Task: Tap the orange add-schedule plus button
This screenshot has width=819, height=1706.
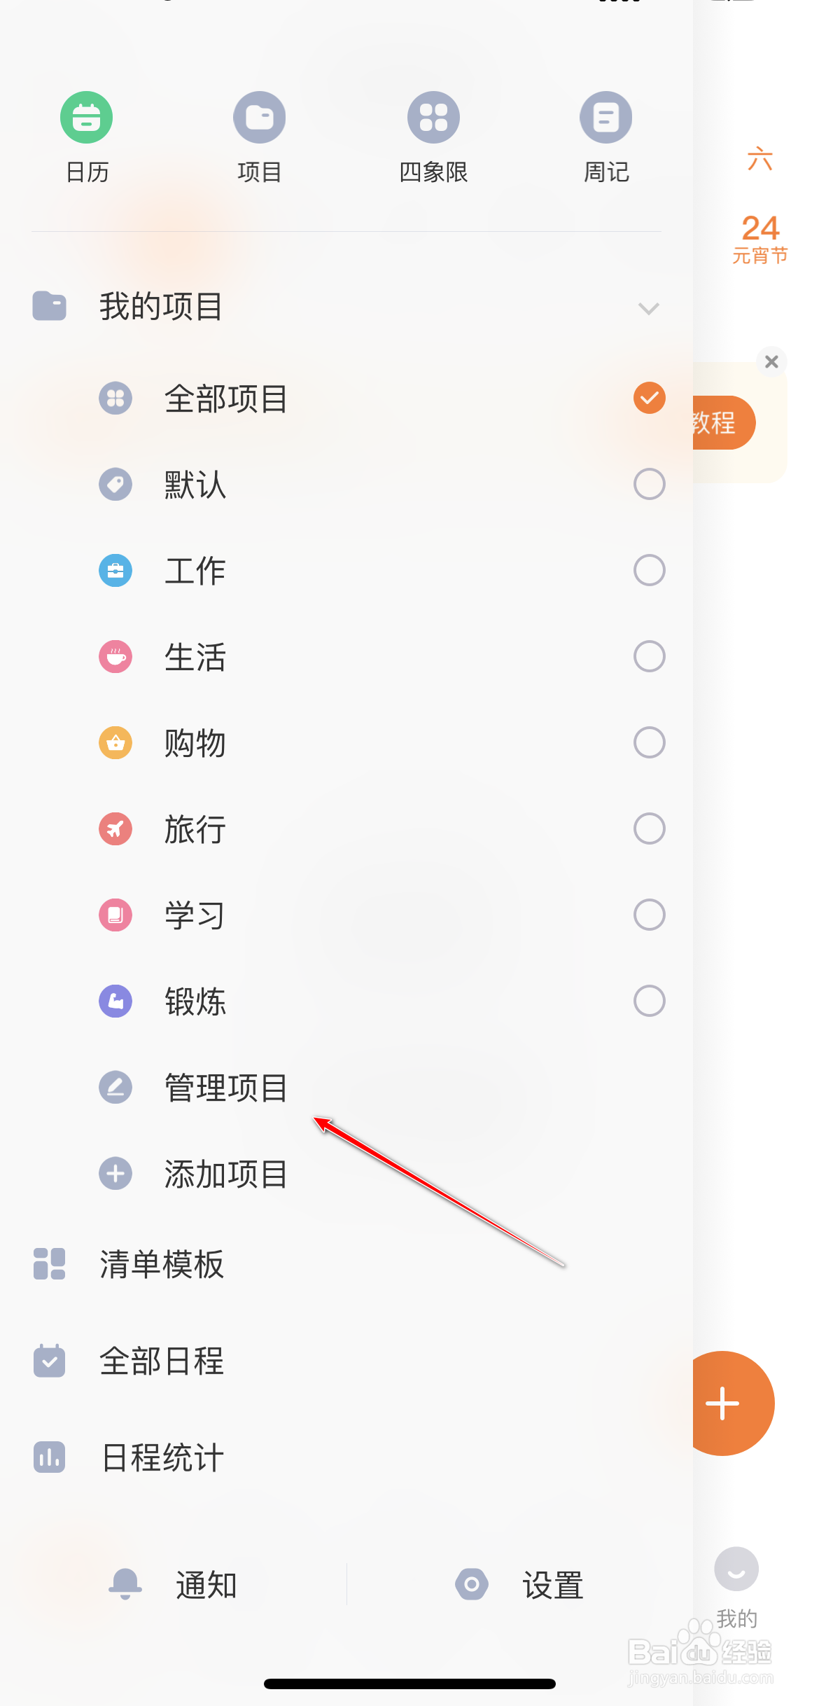Action: [724, 1403]
